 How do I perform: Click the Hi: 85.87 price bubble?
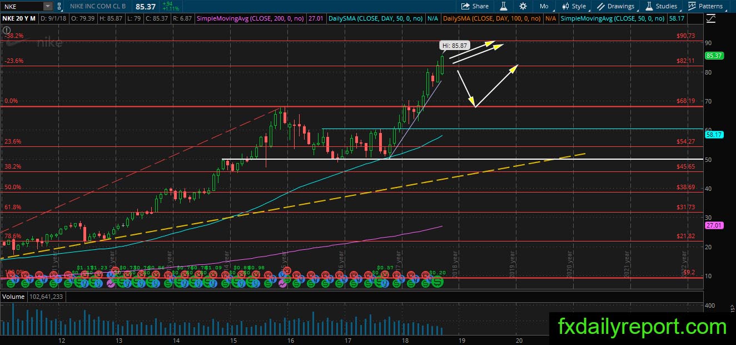coord(454,45)
